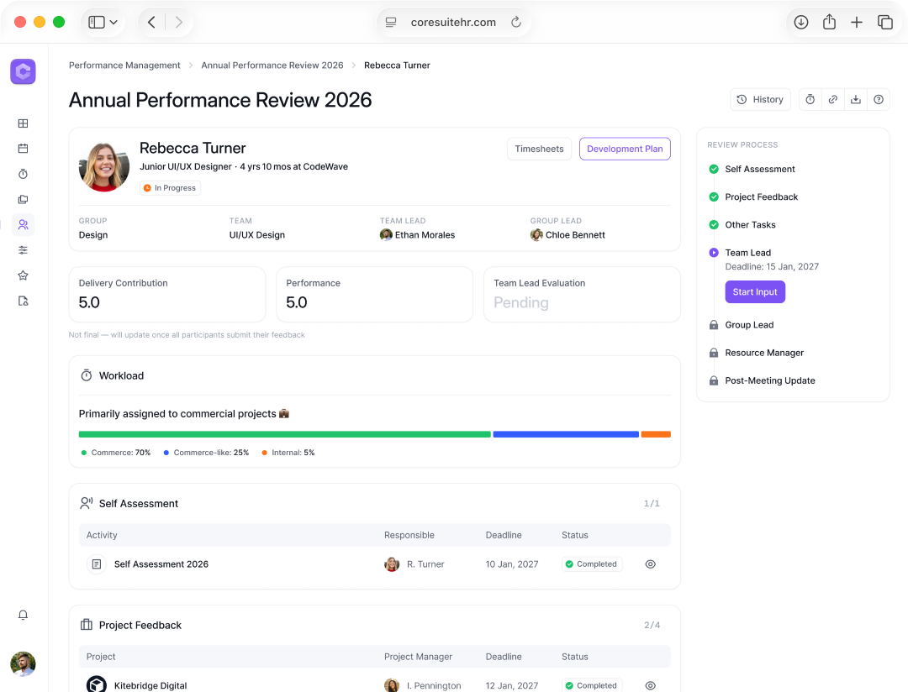Image resolution: width=908 pixels, height=692 pixels.
Task: Open the browser sidebar dropdown chevron
Action: click(113, 23)
